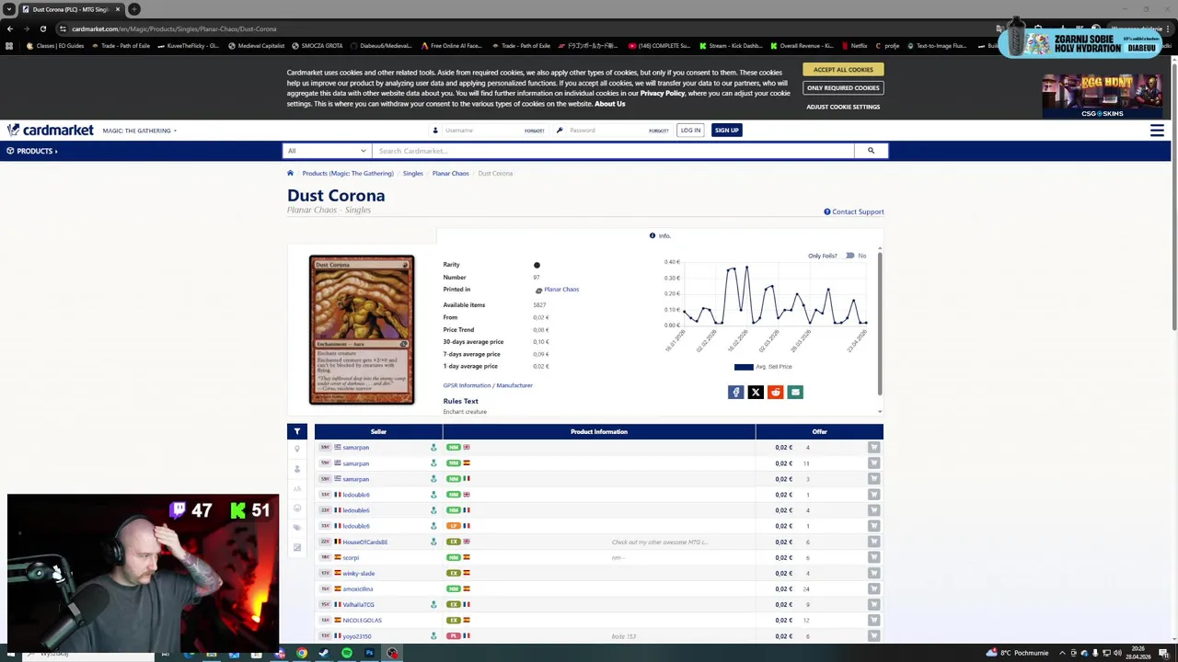Open seller winky-slade profile
The height and width of the screenshot is (662, 1178).
tap(358, 573)
